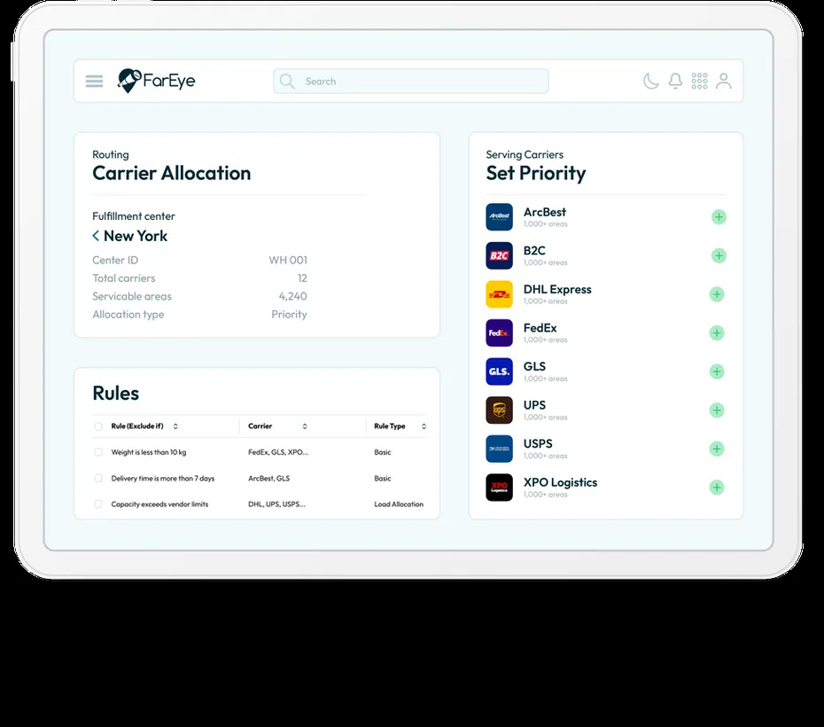This screenshot has height=727, width=824.
Task: Add GLS to priority list
Action: [x=717, y=371]
